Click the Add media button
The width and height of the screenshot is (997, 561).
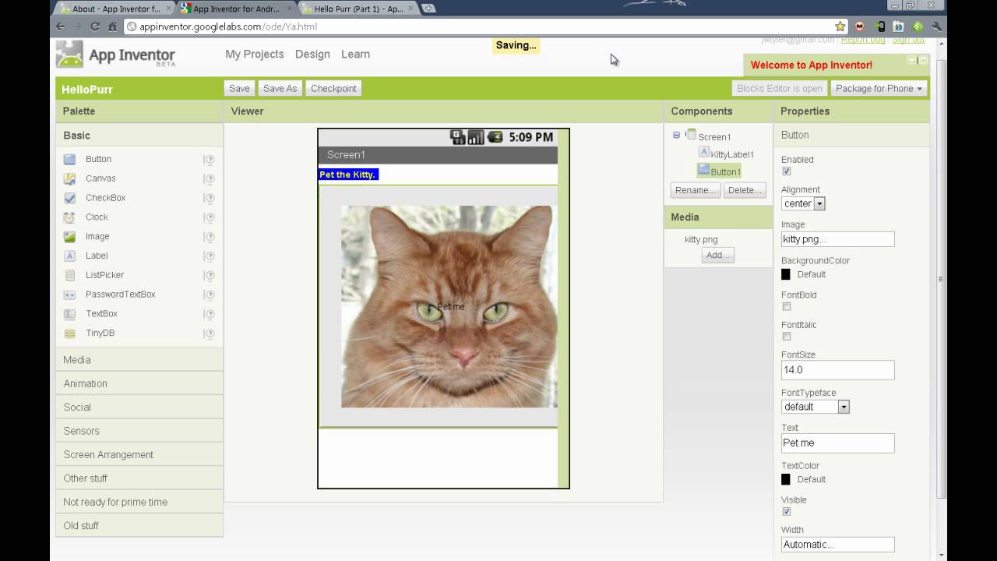coord(717,256)
